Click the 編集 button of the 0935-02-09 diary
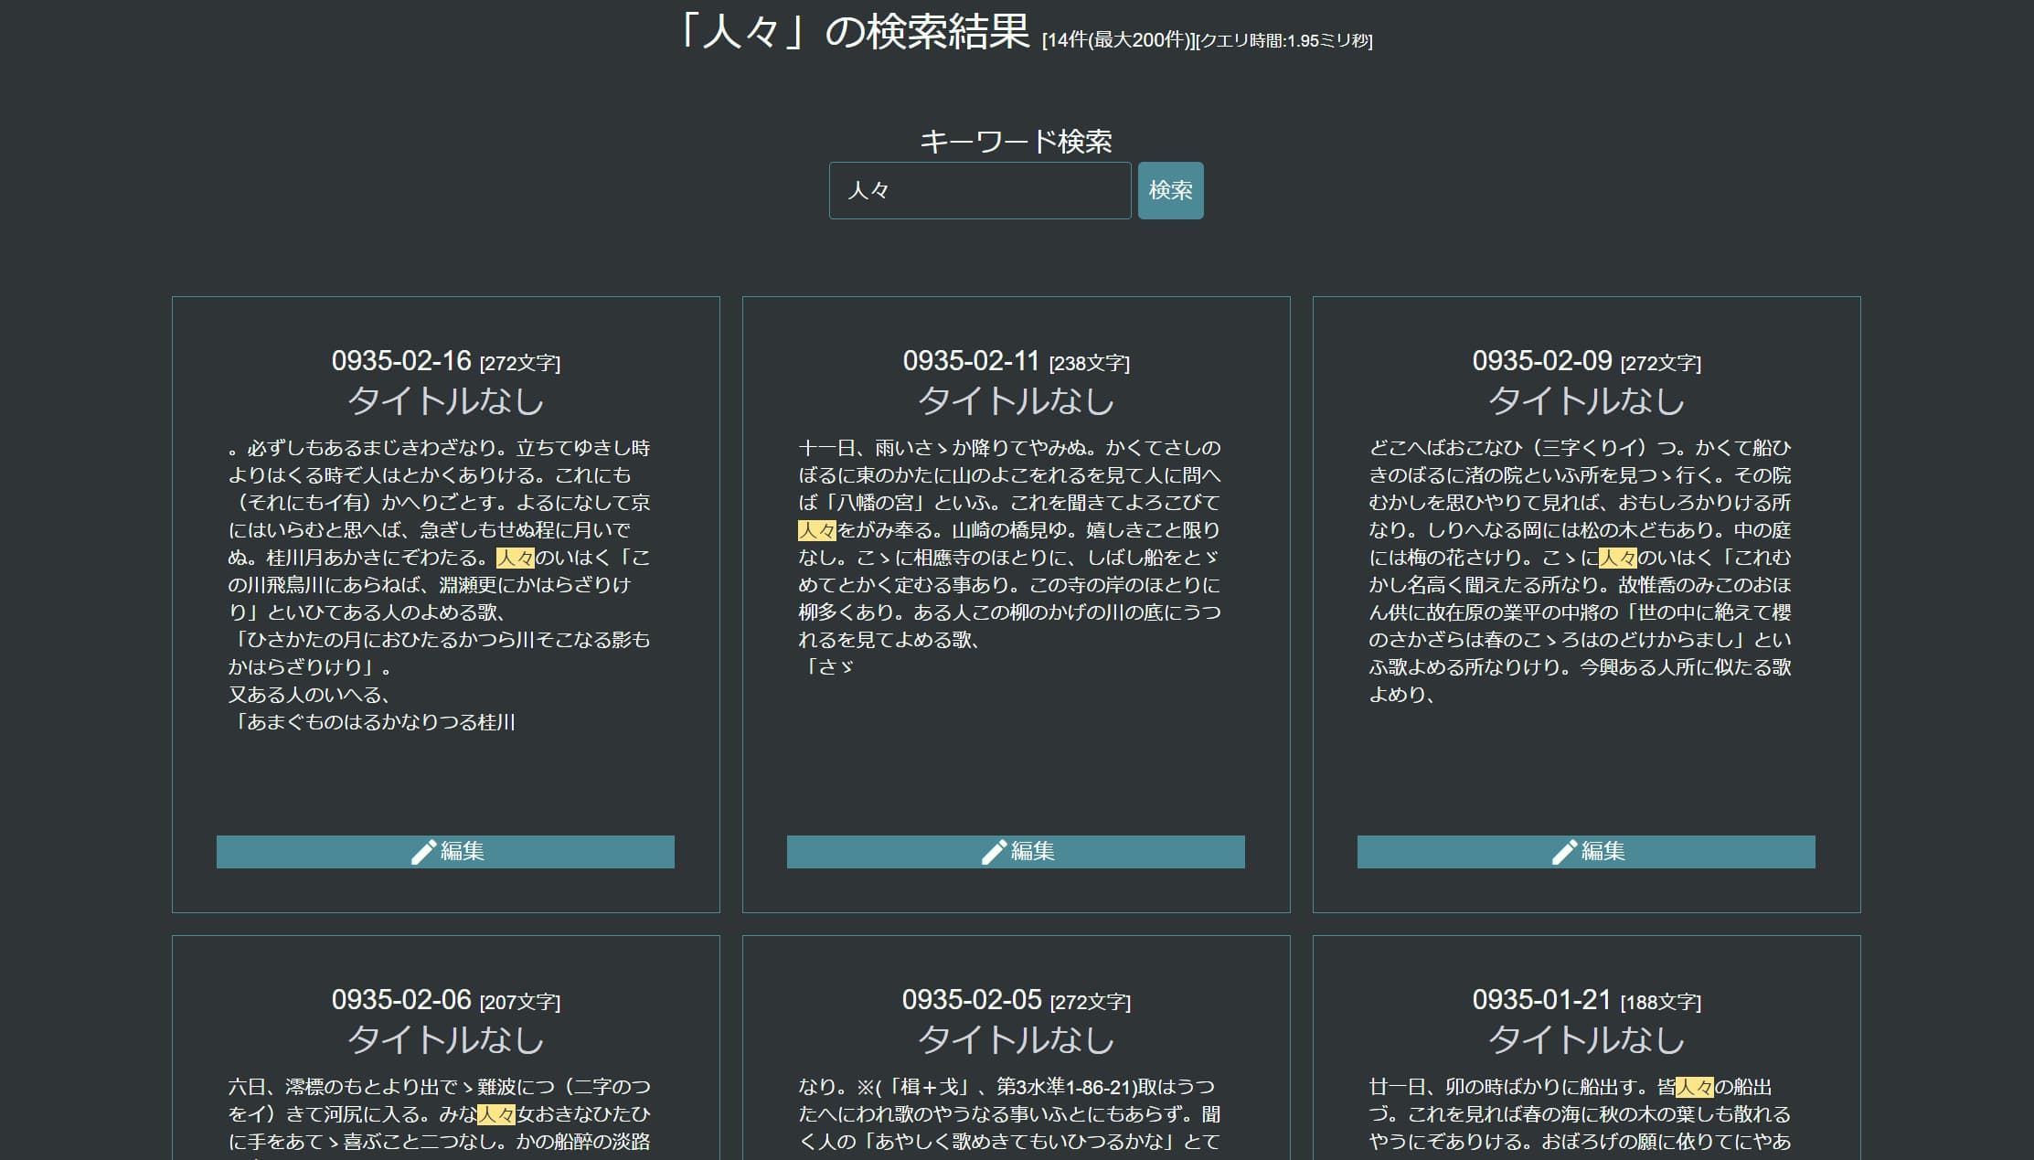2034x1160 pixels. (x=1586, y=851)
